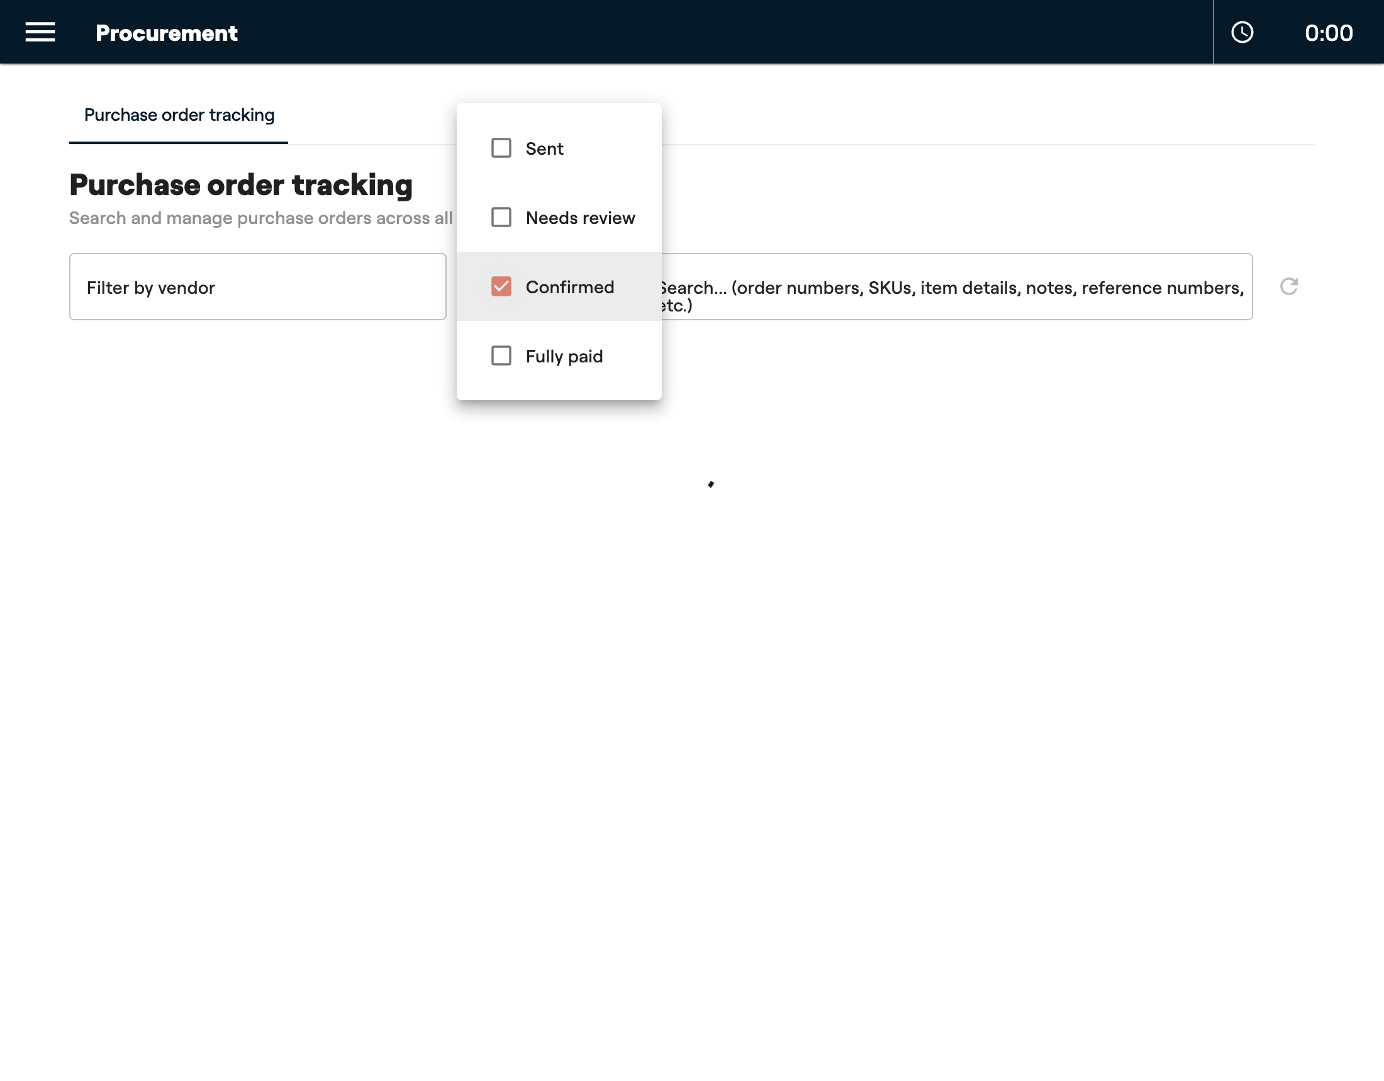Uncheck the Confirmed status checkbox

coord(501,286)
